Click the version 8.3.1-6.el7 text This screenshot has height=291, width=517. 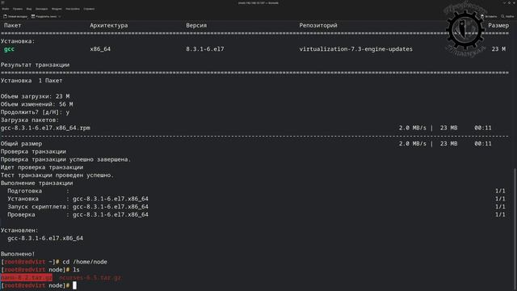click(x=204, y=48)
